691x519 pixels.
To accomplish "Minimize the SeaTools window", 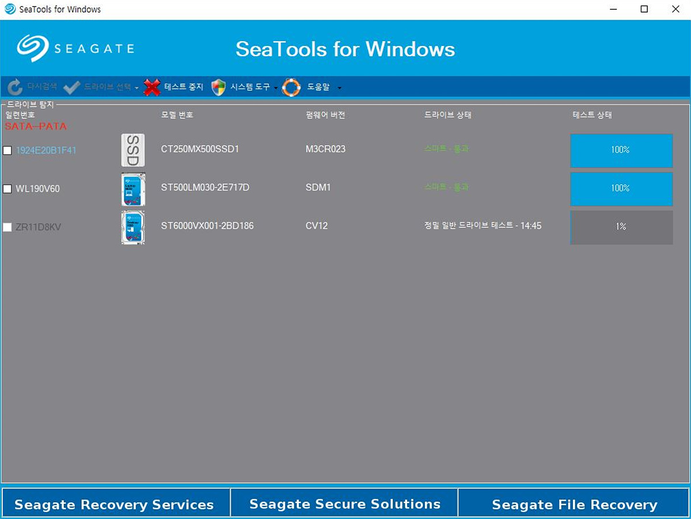I will pyautogui.click(x=613, y=9).
